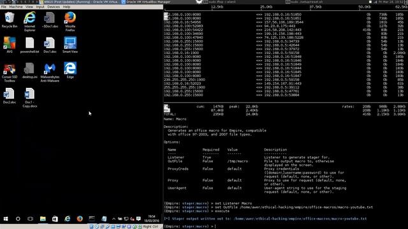The image size is (408, 229).
Task: Open the VirtualBox Machine menu
Action: click(16, 7)
